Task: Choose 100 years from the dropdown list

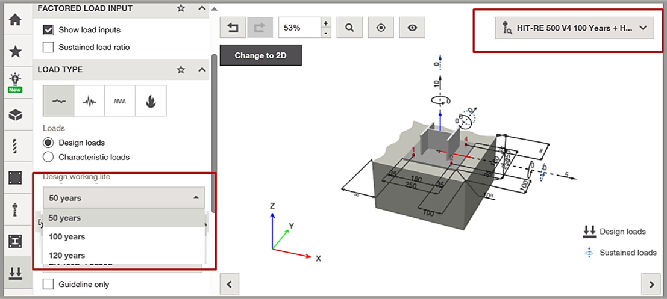Action: pos(124,236)
